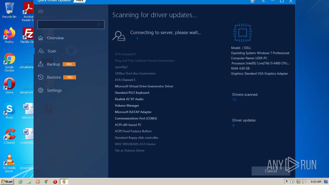Click the Quick Driver Updater taskbar button
The width and height of the screenshot is (329, 185).
point(64,182)
